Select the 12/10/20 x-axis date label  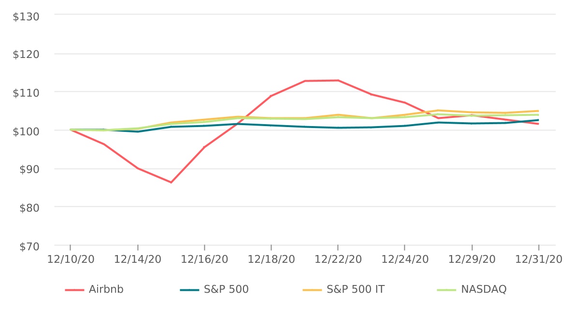click(x=71, y=259)
